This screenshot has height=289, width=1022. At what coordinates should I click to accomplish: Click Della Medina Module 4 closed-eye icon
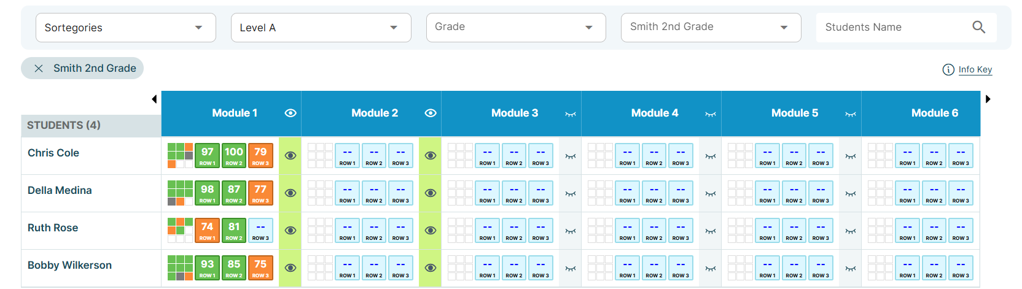(711, 194)
